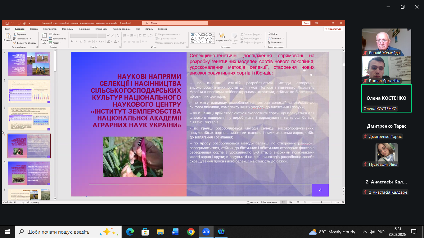This screenshot has width=424, height=238.
Task: Open the Слайд-шоу tab
Action: tap(101, 29)
